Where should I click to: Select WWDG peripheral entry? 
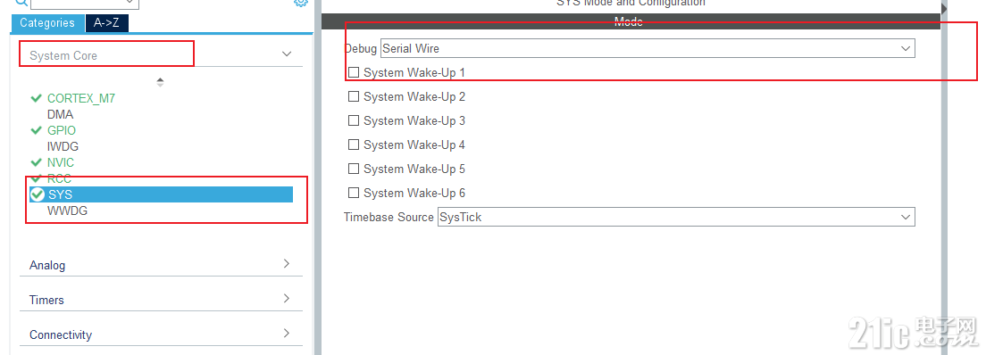click(x=67, y=211)
